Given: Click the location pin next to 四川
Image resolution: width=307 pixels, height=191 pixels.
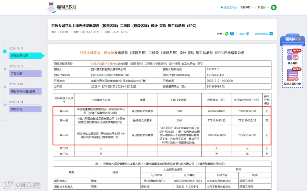Looking at the screenshot, I should (259, 8).
